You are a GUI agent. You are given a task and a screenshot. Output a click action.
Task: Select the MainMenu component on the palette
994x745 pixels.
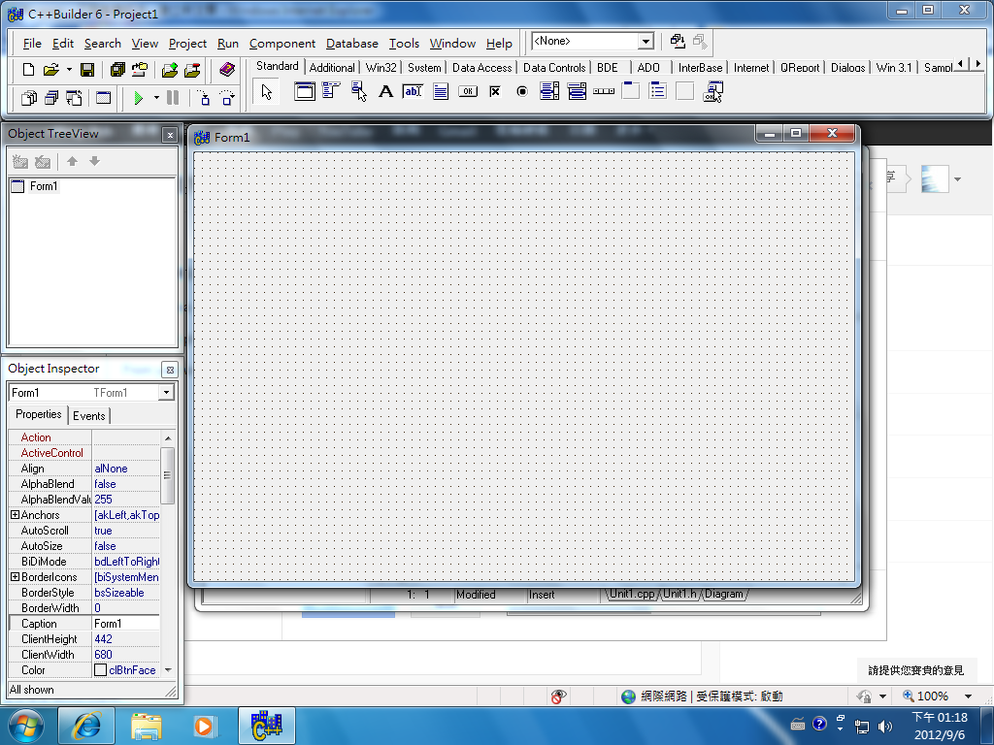point(328,91)
